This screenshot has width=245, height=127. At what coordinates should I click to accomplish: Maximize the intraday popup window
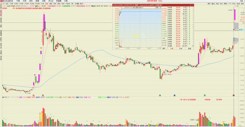point(190,5)
